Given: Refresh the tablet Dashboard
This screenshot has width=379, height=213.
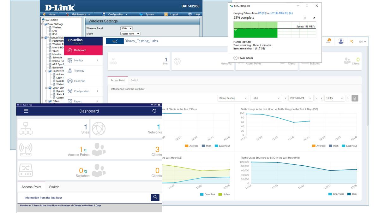Looking at the screenshot, I should (154, 111).
